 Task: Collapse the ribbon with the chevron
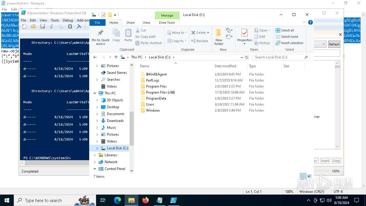click(305, 22)
